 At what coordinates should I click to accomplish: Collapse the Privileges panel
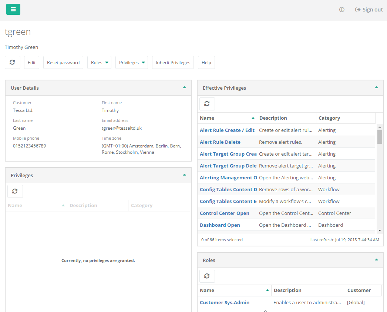pos(184,175)
